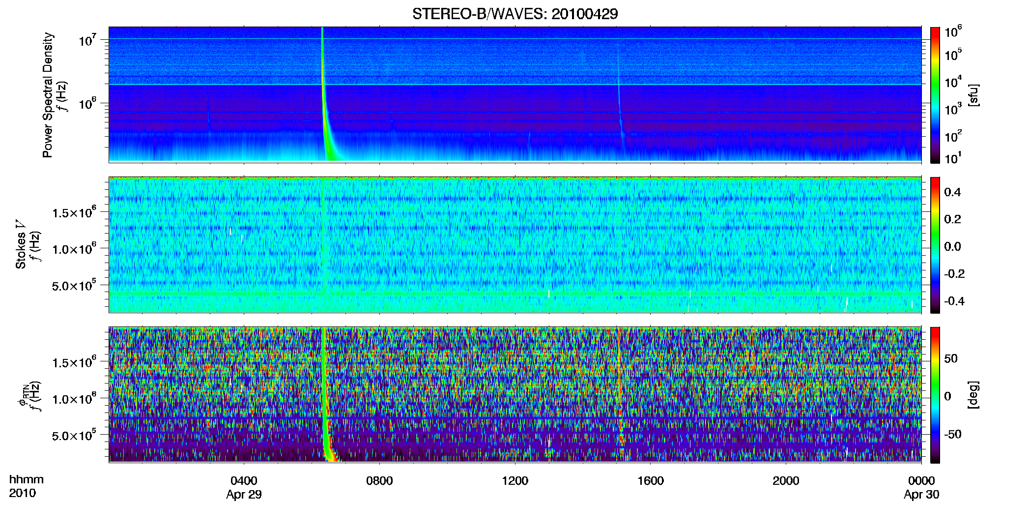Select the 10^2 label on the sfu colorbar
This screenshot has height=531, width=1030.
tap(953, 136)
